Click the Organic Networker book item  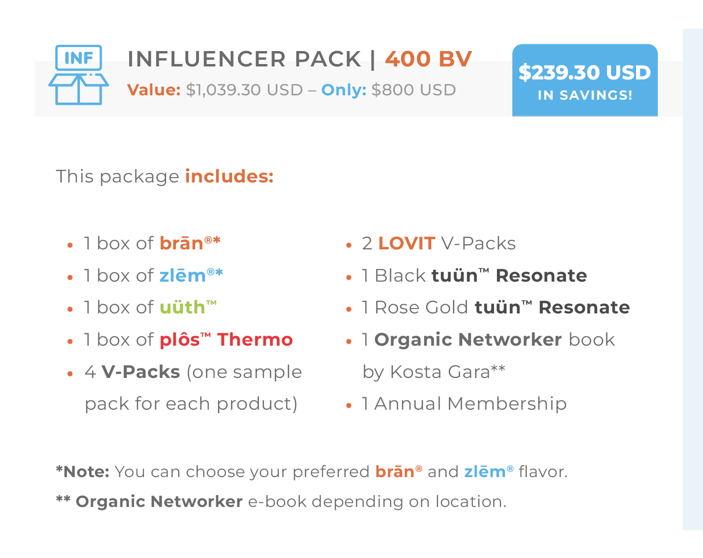pos(488,355)
